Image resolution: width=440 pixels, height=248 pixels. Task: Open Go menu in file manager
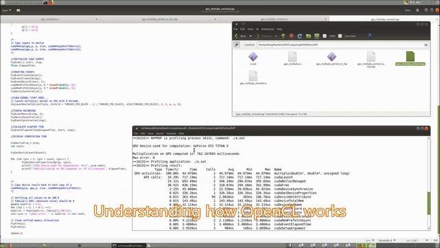pyautogui.click(x=257, y=29)
